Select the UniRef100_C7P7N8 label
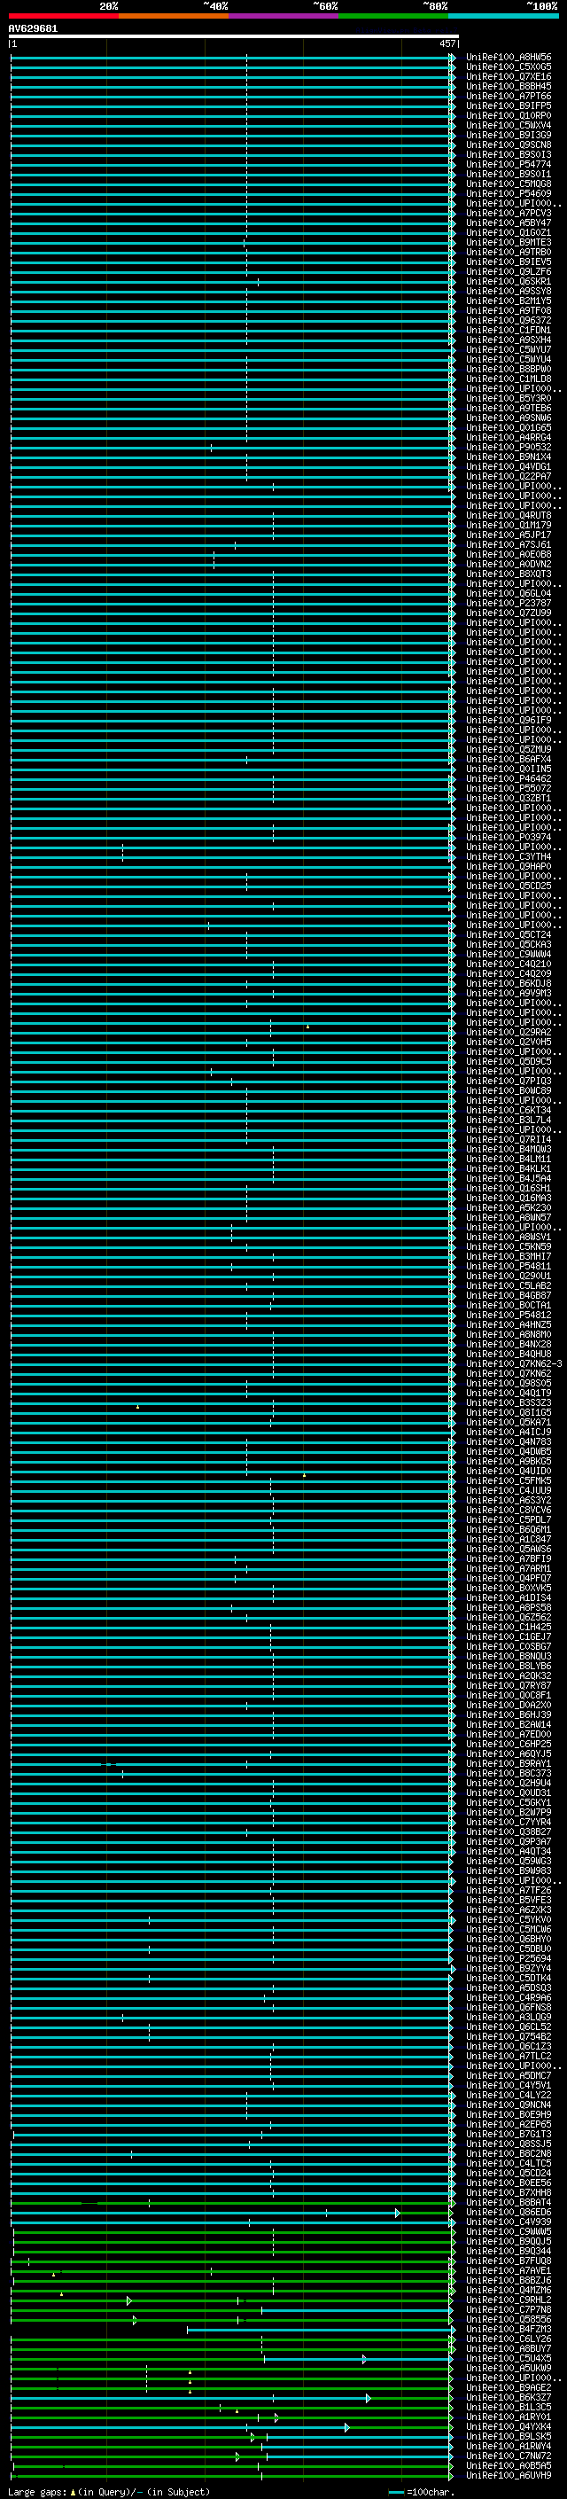 coord(509,2309)
